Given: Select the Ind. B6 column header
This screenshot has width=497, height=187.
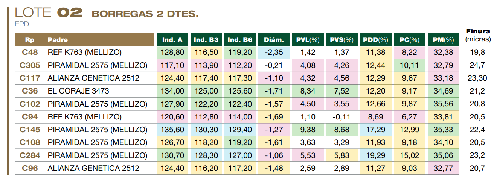Looking at the screenshot, I should point(240,40).
